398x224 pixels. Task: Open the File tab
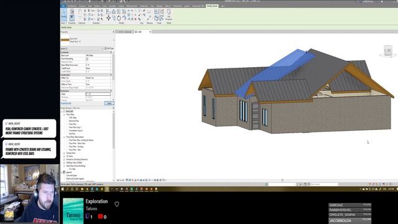pos(63,6)
